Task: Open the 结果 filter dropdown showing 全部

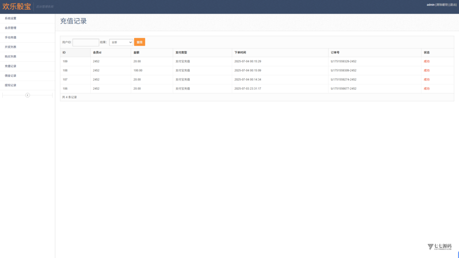Action: point(121,43)
